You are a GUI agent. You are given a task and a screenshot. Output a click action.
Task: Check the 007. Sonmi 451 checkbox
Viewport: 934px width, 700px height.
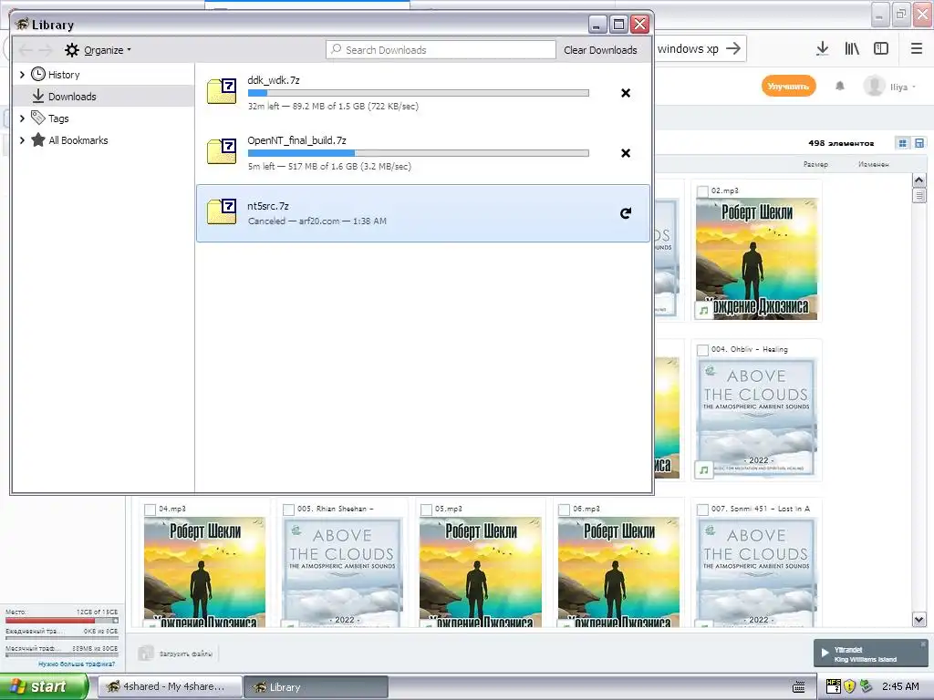[703, 510]
